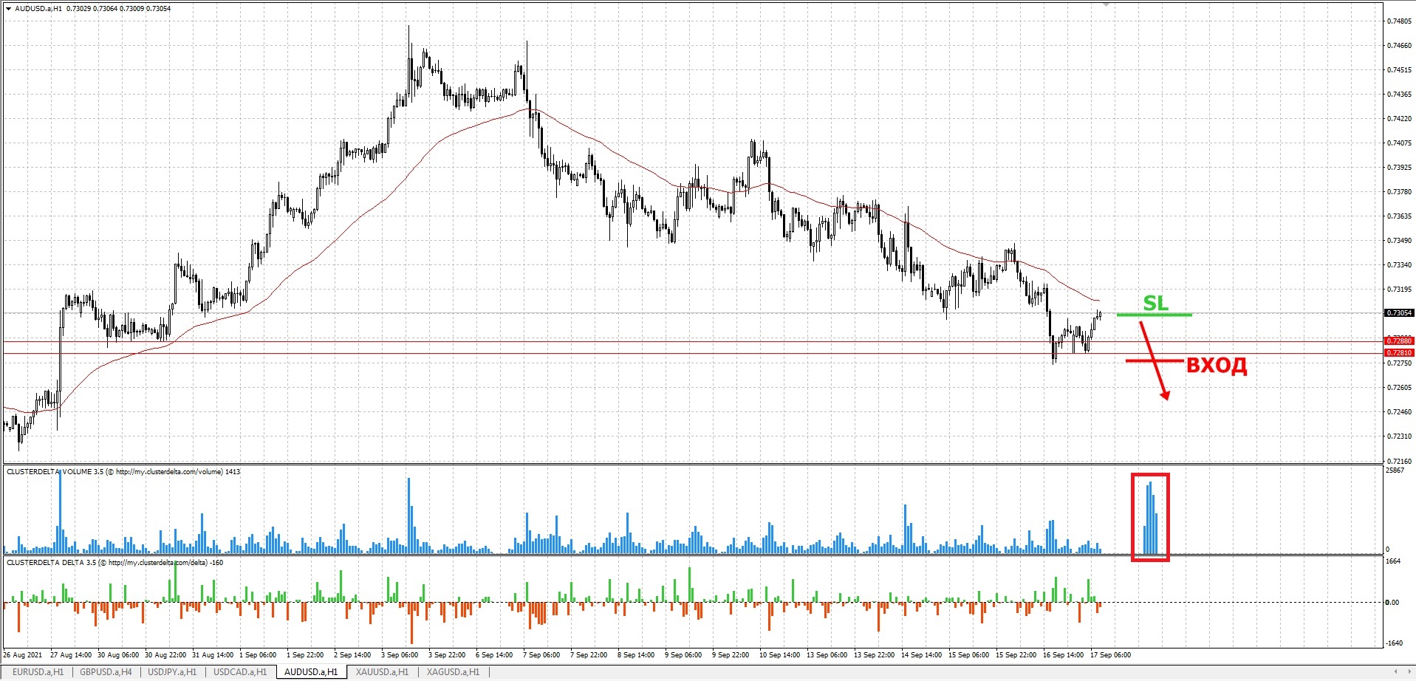Open the chart menu triangle beside AUDUSD.a,H1 title
1416x681 pixels.
point(8,9)
